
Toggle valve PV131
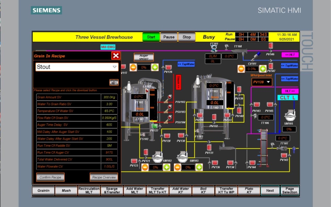[209, 147]
